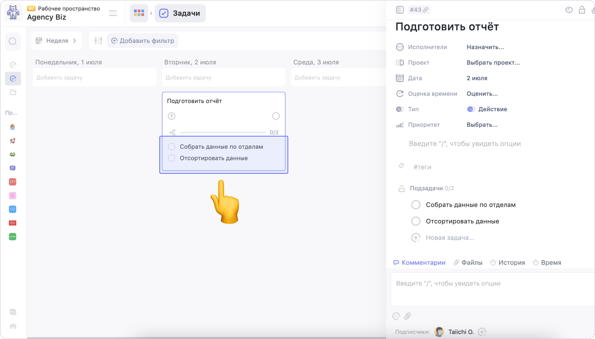
Task: Check subtask 'Отсортировать данные' in panel
Action: click(416, 221)
